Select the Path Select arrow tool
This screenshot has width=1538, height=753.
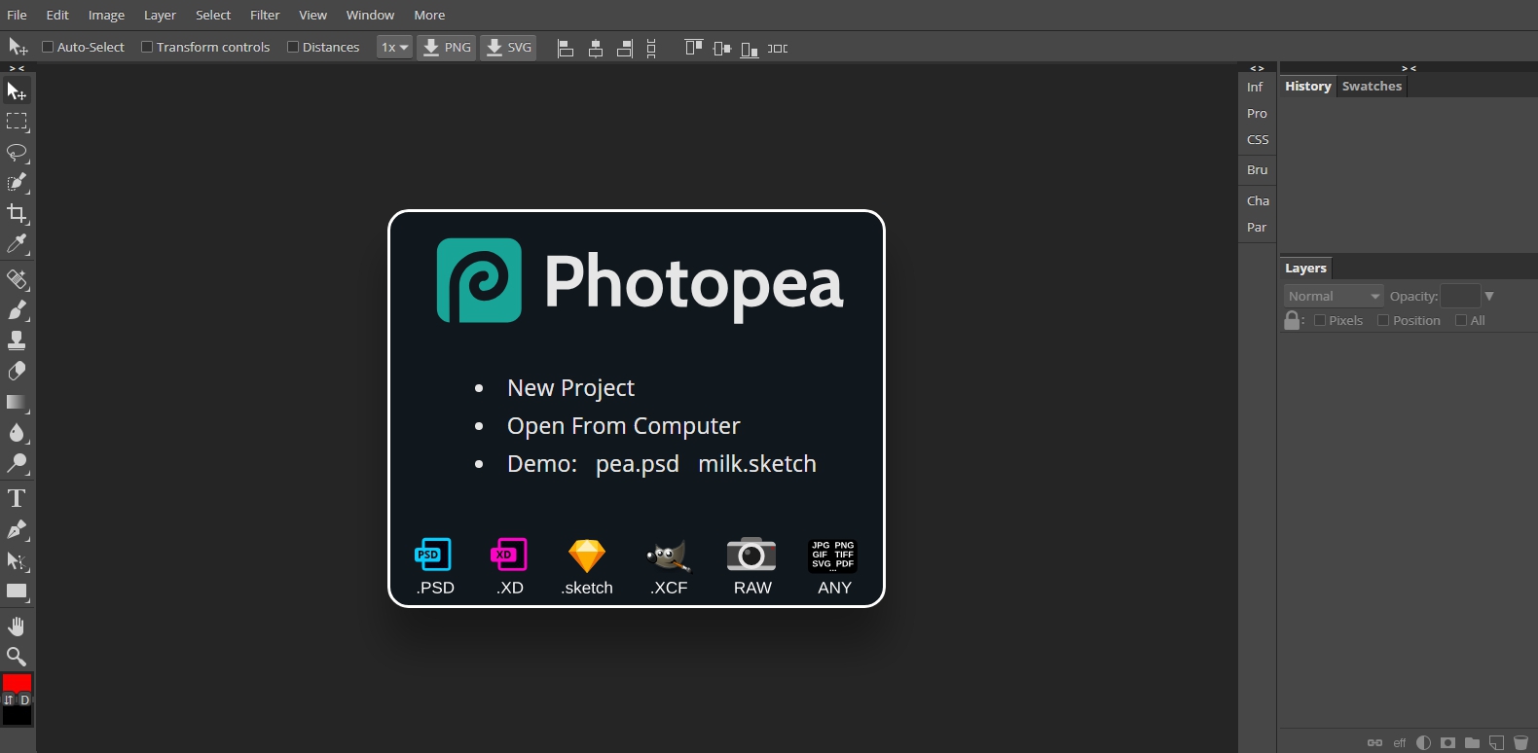coord(17,560)
